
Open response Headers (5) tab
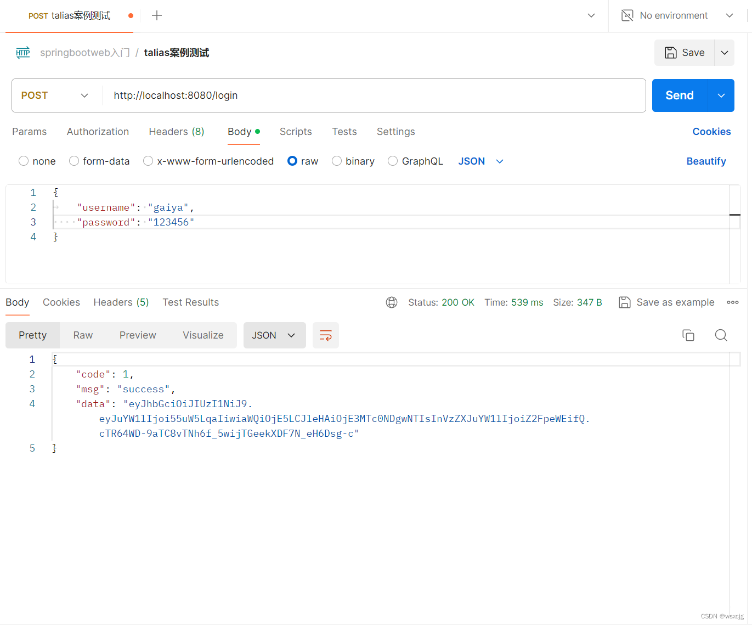(121, 302)
